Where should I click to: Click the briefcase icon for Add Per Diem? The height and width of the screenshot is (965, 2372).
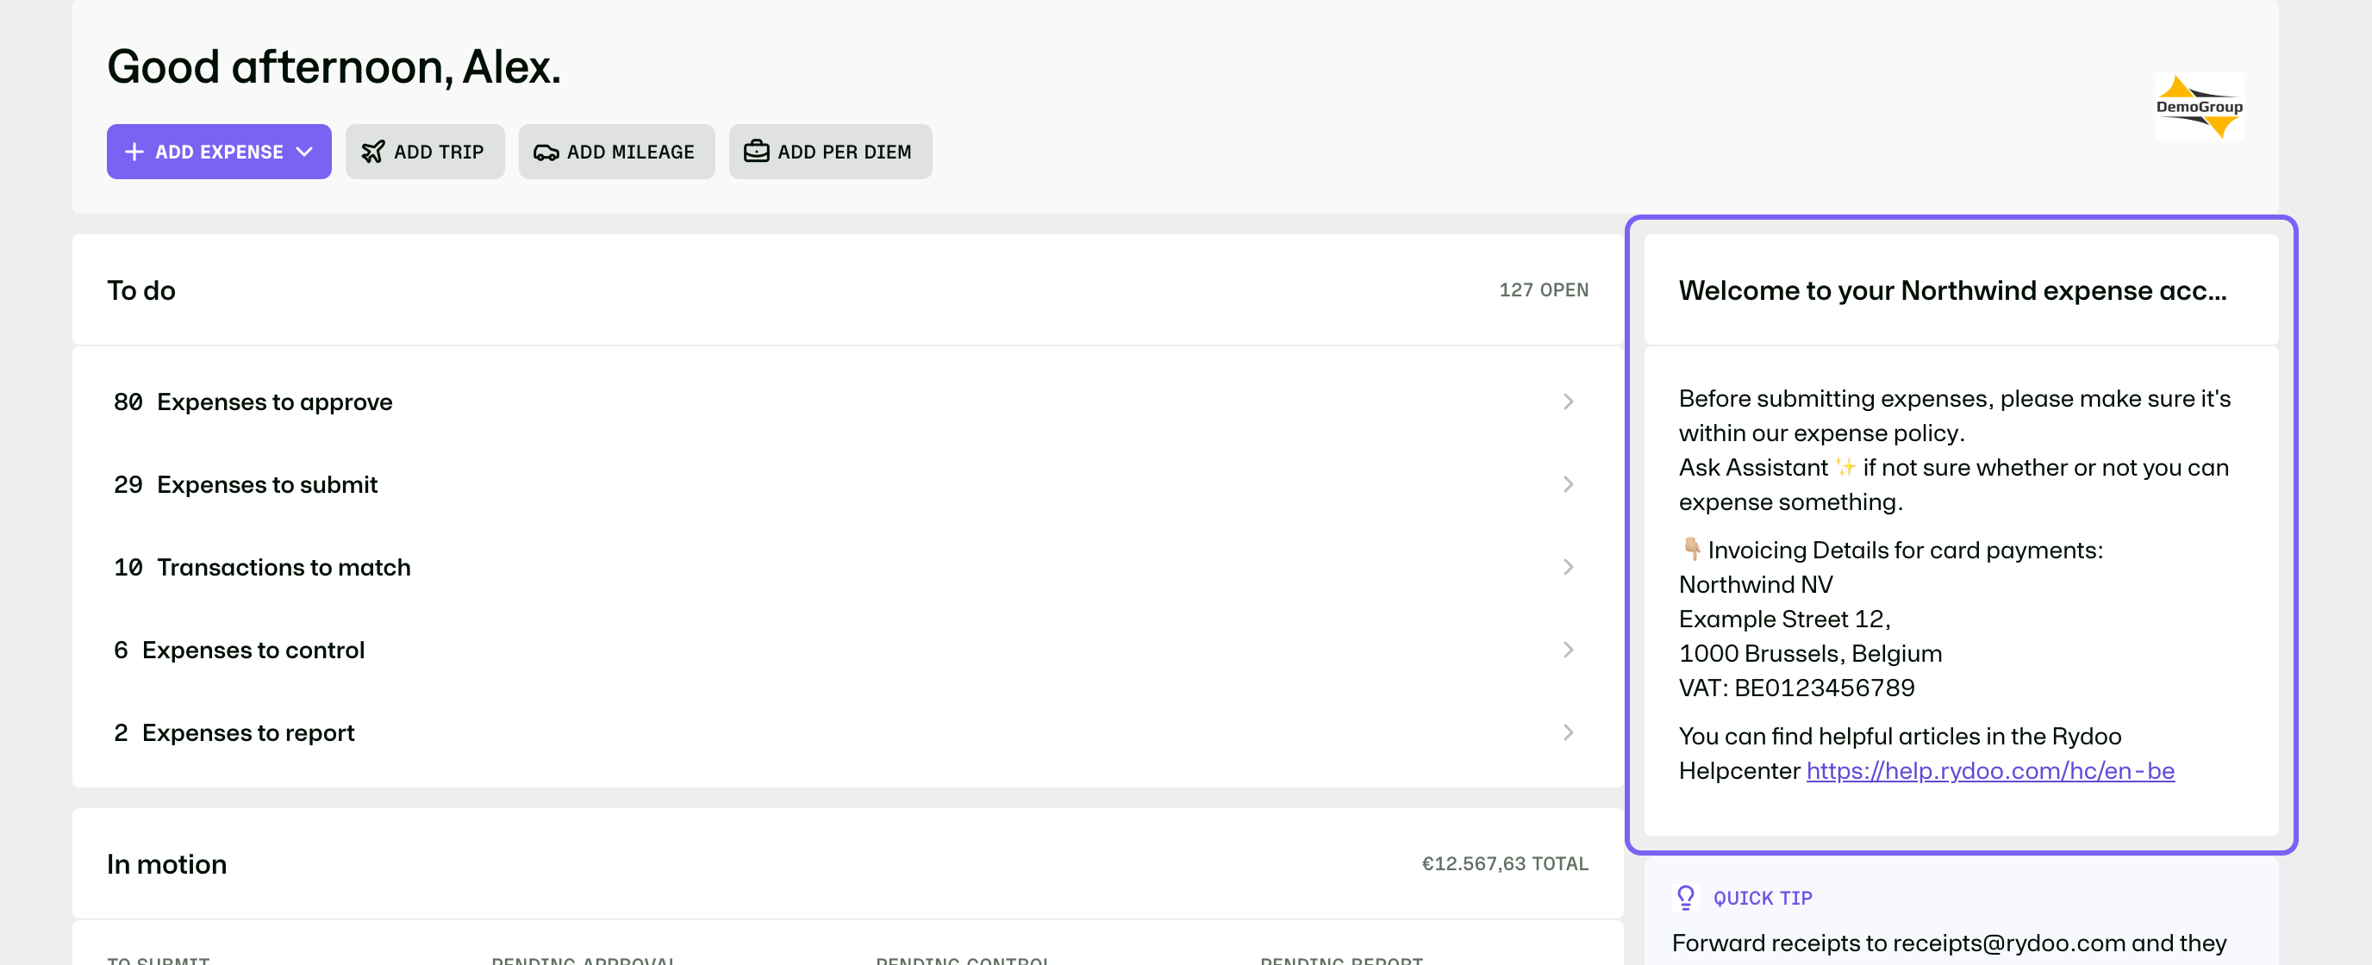pyautogui.click(x=756, y=151)
